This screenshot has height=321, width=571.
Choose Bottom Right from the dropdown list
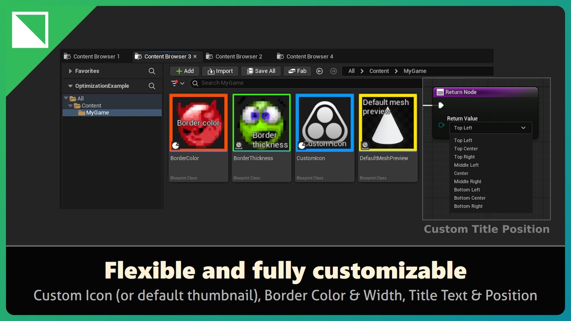tap(468, 206)
